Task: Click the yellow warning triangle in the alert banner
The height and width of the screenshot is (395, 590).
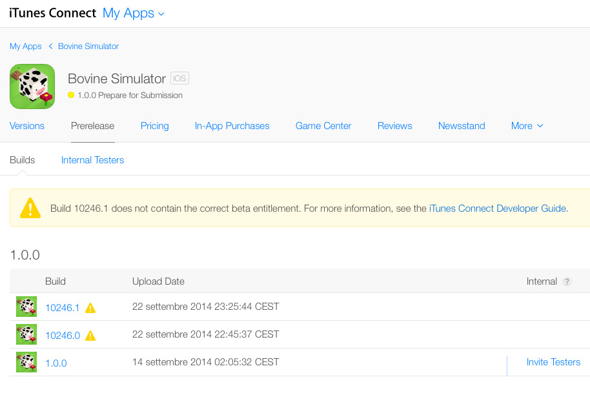Action: 30,208
